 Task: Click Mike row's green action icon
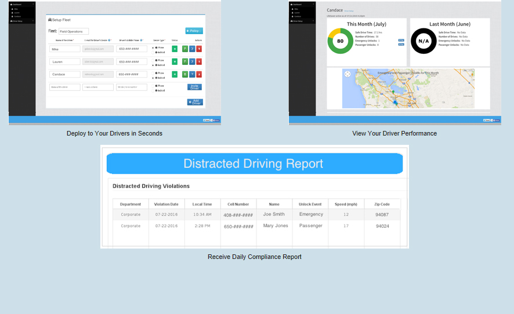click(x=185, y=49)
